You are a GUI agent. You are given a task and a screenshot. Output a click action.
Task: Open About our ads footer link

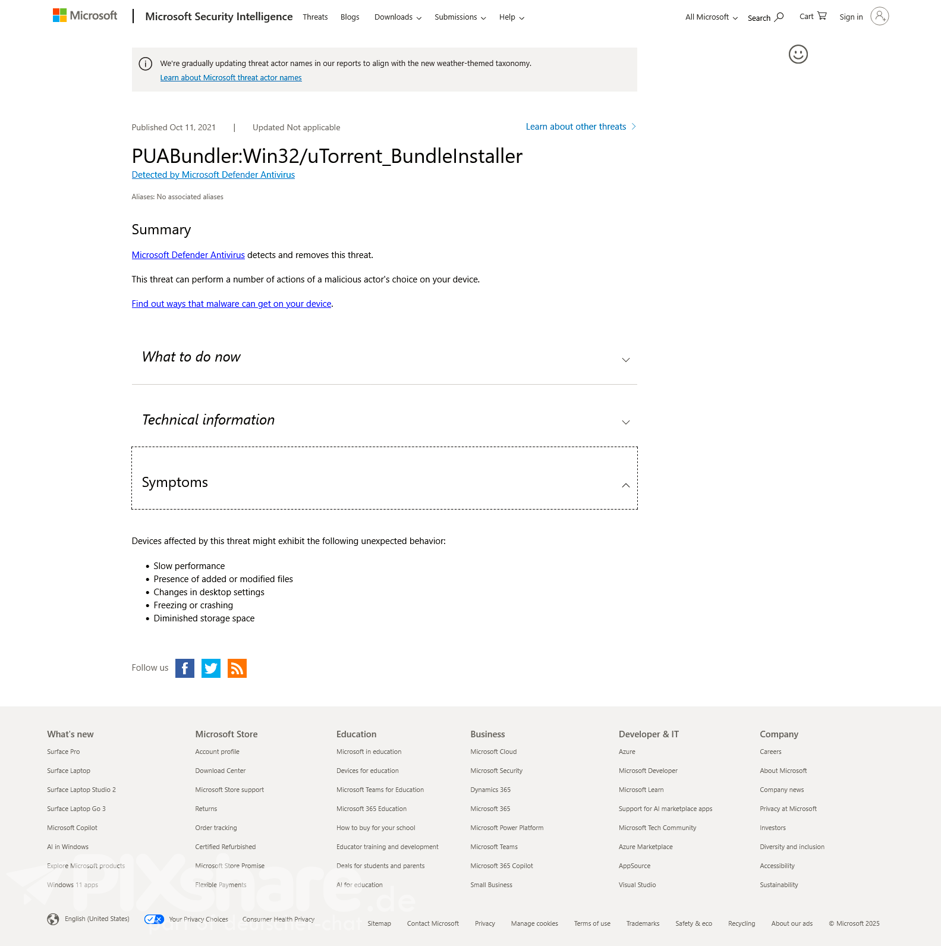792,923
